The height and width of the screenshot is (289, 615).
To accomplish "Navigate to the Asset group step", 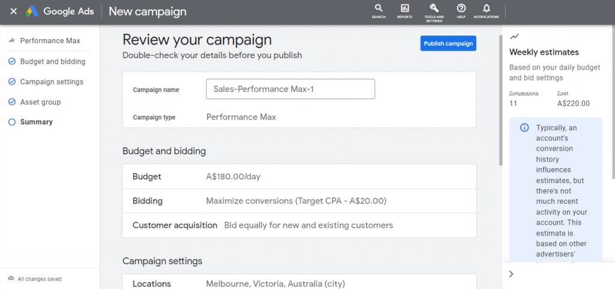I will tap(40, 102).
